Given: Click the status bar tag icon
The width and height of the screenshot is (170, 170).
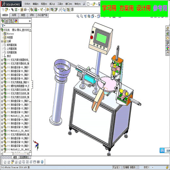Looking at the screenshot, I should 167,167.
